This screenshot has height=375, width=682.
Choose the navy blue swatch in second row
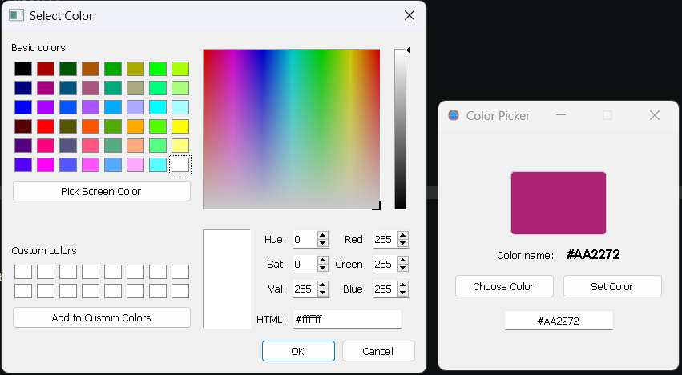pos(23,88)
